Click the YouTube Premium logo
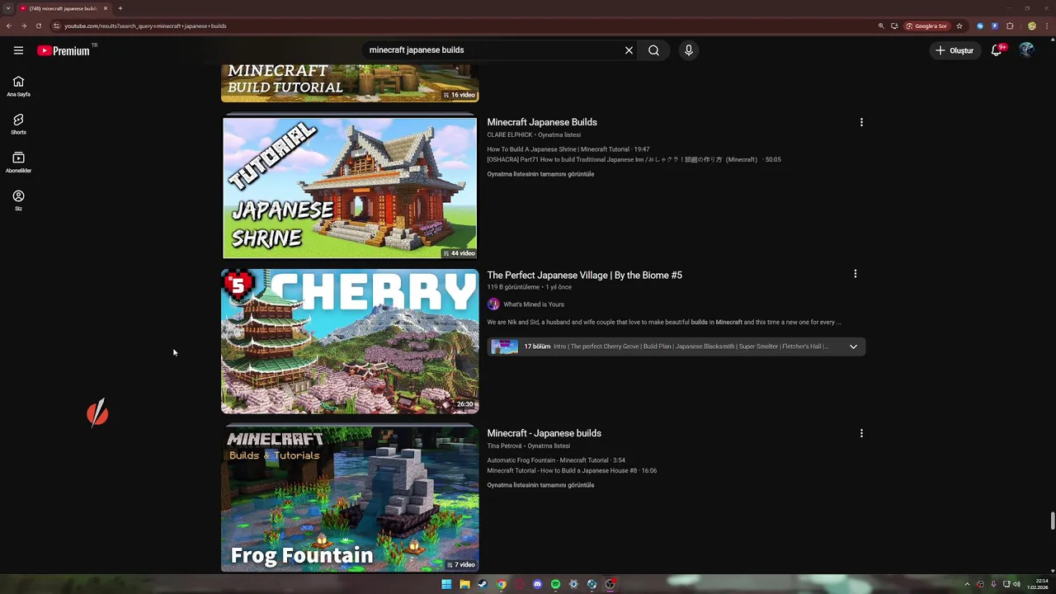 click(x=64, y=50)
